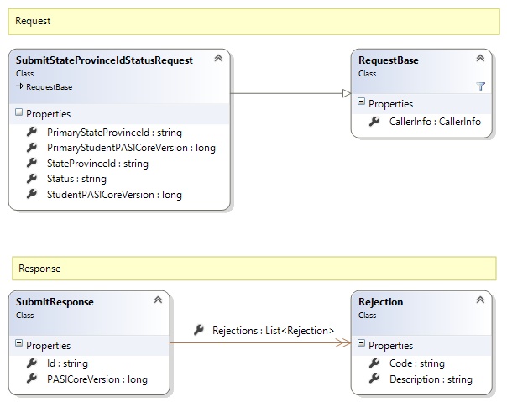Click wrench icon beside Description property

(x=374, y=379)
